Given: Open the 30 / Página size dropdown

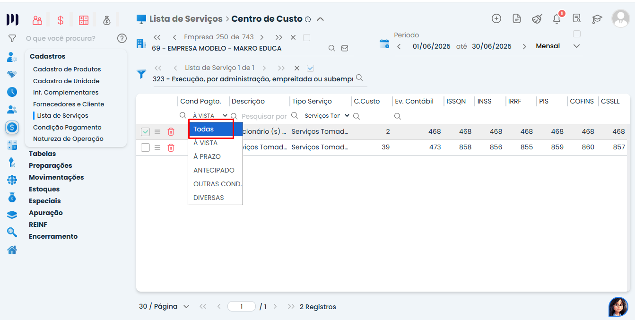Looking at the screenshot, I should [164, 307].
